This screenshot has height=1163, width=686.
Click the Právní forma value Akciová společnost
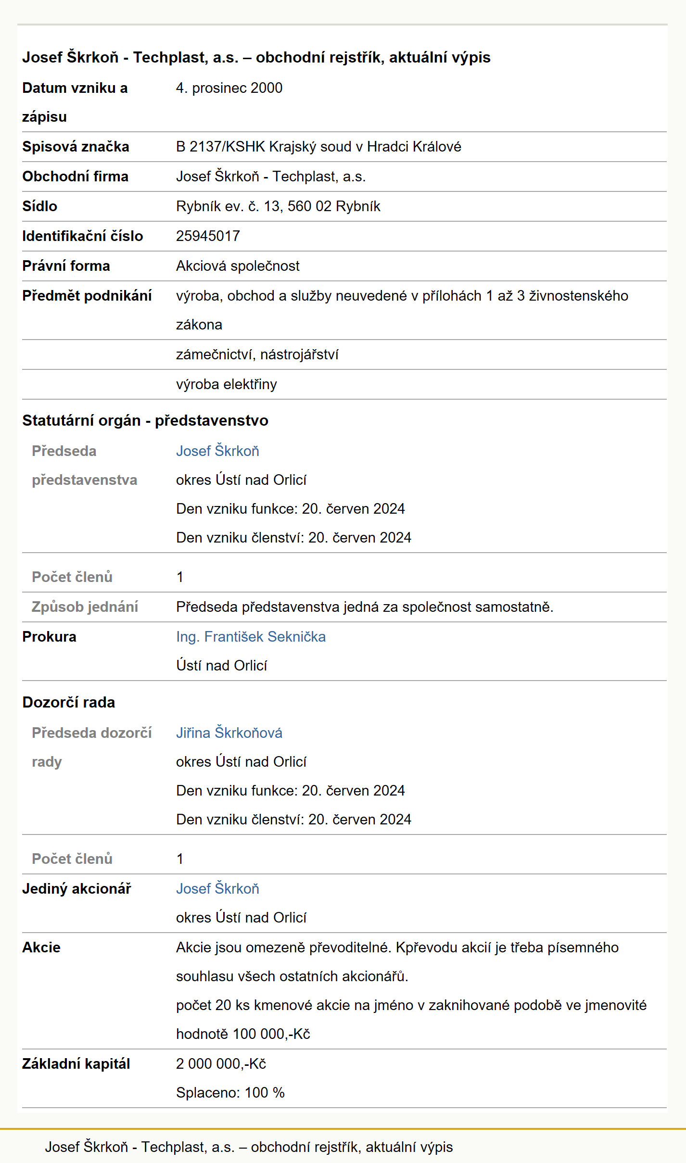click(238, 266)
